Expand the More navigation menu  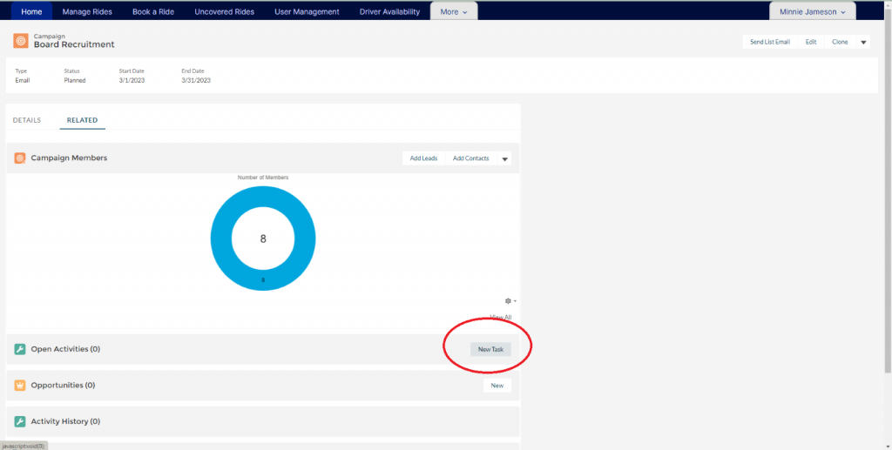(x=454, y=12)
